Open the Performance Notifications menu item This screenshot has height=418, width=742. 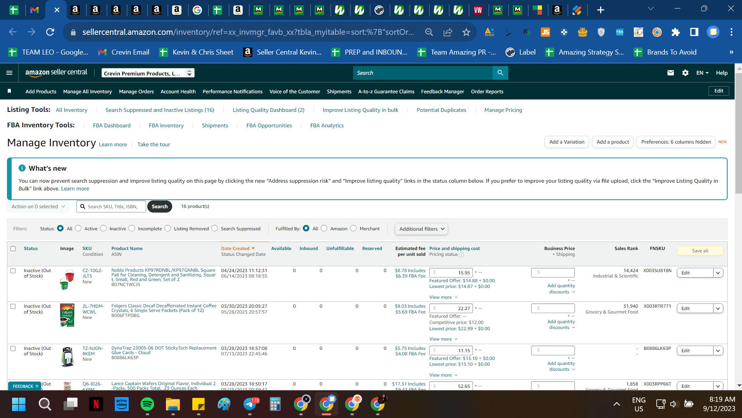pos(233,91)
